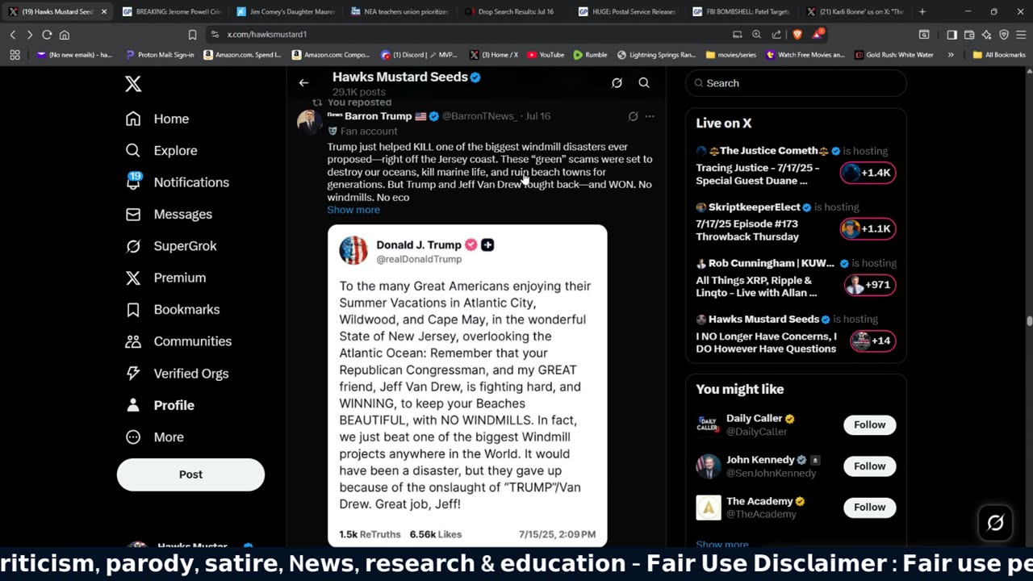
Task: Click the Brave VPN shield icon
Action: pyautogui.click(x=1004, y=35)
